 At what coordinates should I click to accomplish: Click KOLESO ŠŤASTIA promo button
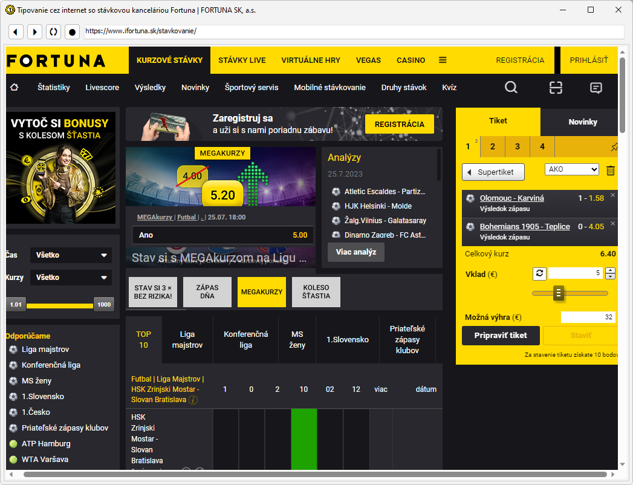(x=316, y=292)
